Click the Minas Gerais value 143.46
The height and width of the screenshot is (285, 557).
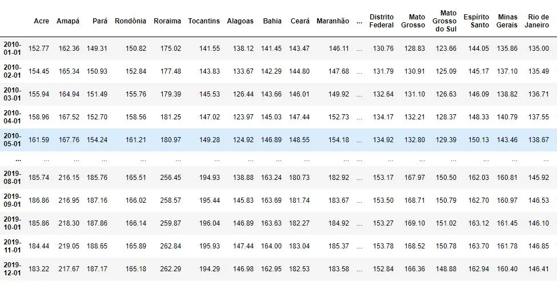coord(507,140)
